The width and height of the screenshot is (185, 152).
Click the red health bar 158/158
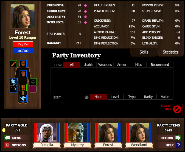23,44
